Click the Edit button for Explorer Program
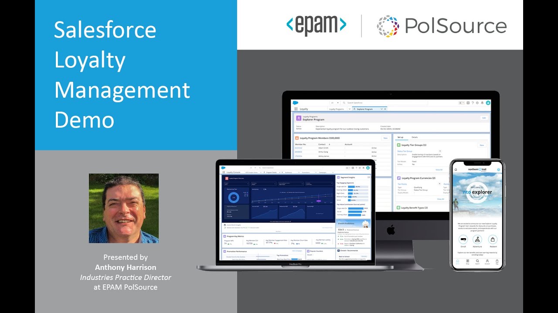The width and height of the screenshot is (558, 313). point(484,118)
